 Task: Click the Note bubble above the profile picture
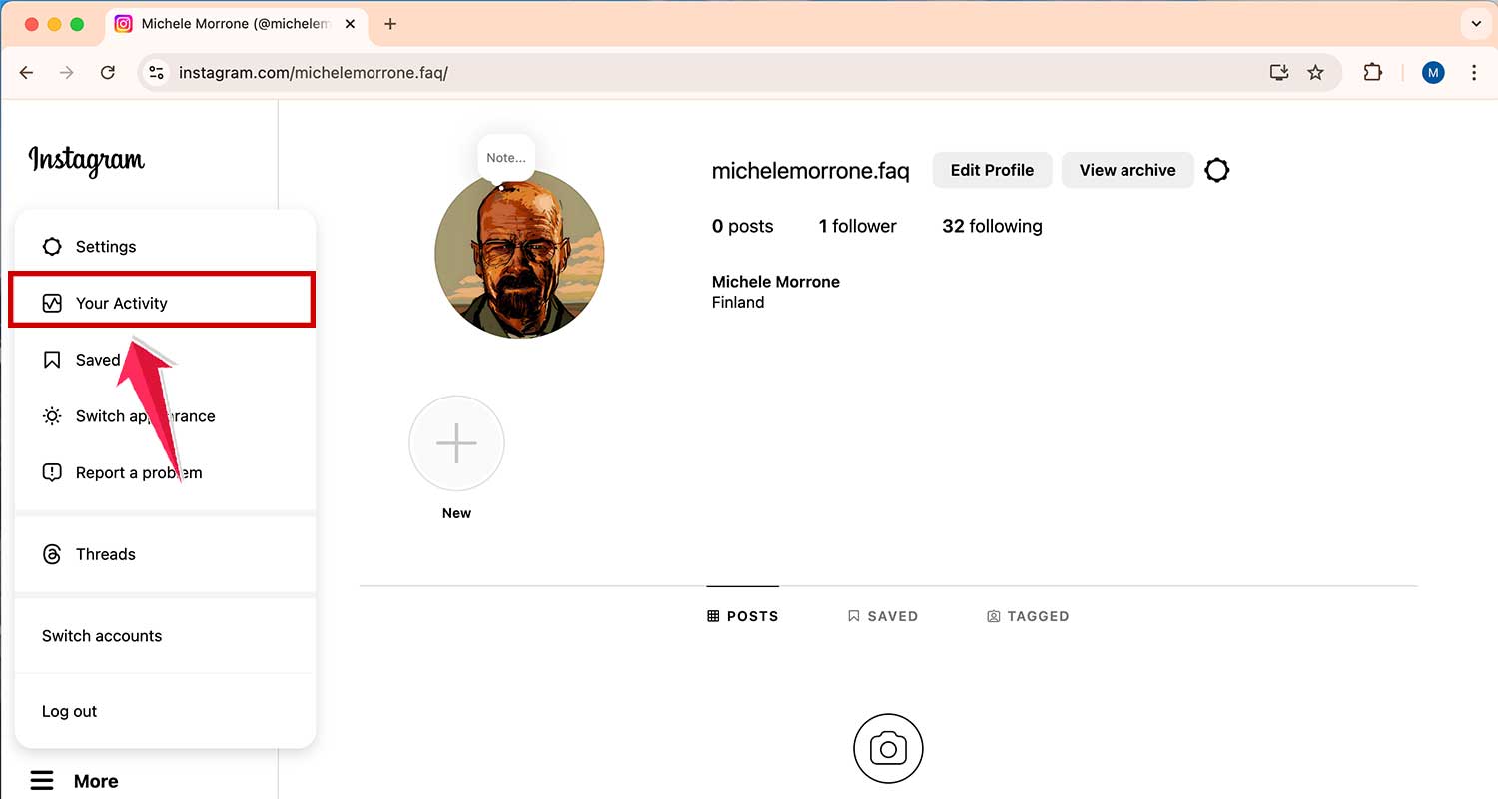click(x=505, y=157)
